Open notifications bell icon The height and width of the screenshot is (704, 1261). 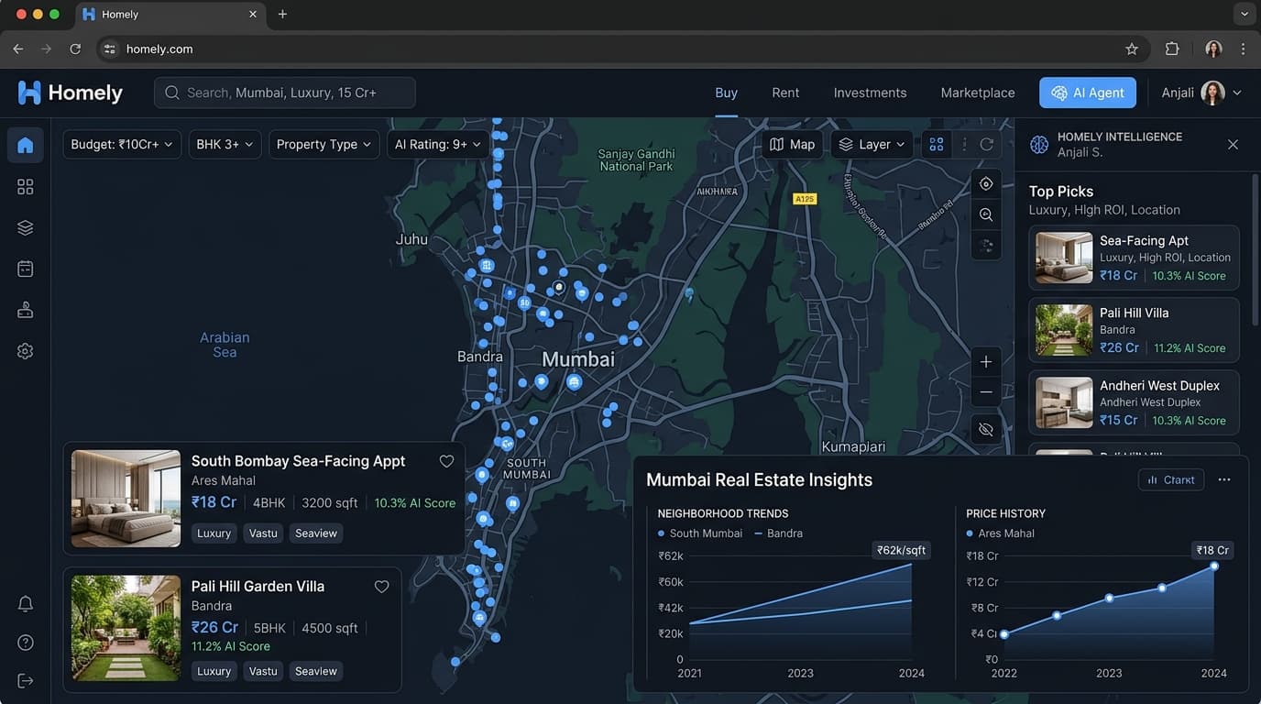pyautogui.click(x=26, y=604)
